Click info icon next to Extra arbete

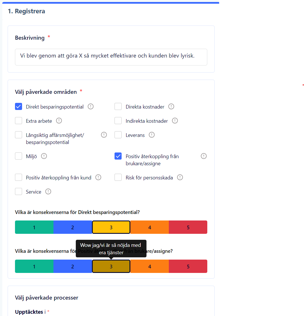pos(59,121)
